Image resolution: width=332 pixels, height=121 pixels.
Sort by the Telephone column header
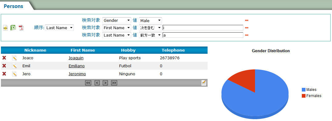click(173, 50)
